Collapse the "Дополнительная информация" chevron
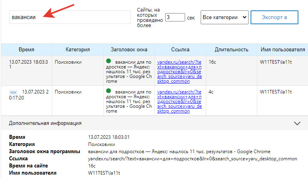This screenshot has height=179, width=308. 297,123
